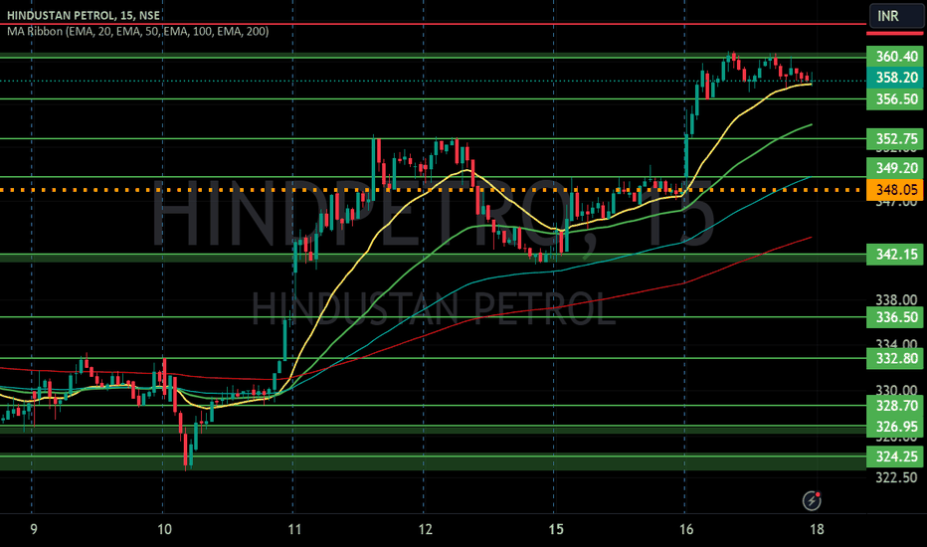The width and height of the screenshot is (927, 547).
Task: Open the INR currency selector
Action: pyautogui.click(x=895, y=16)
